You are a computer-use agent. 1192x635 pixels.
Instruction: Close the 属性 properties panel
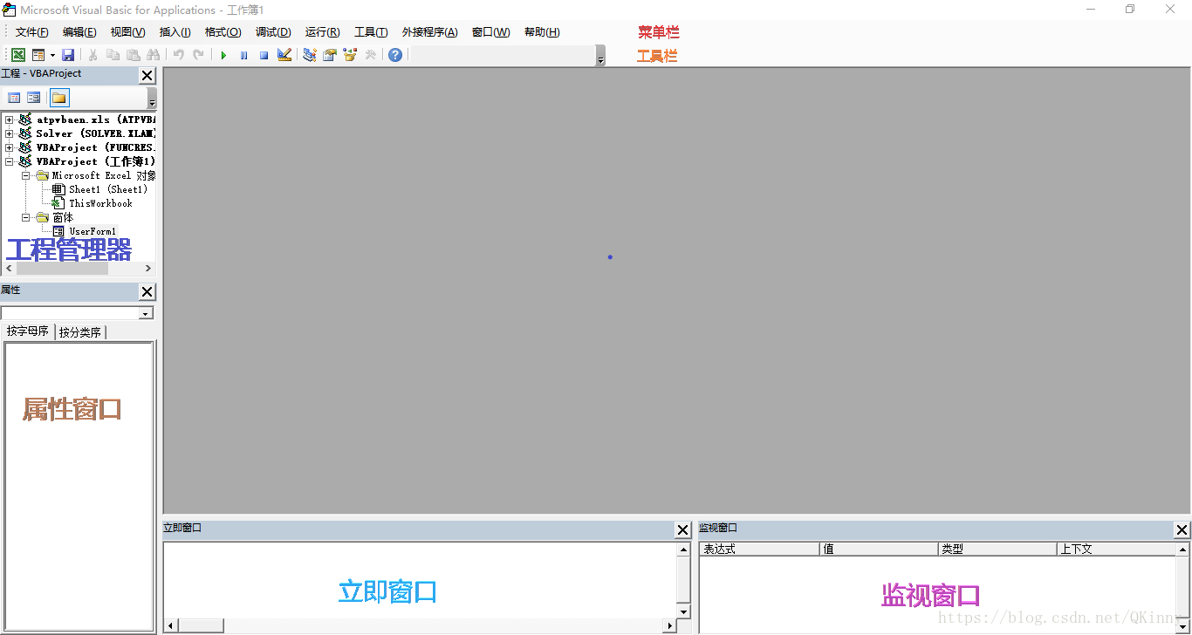147,292
